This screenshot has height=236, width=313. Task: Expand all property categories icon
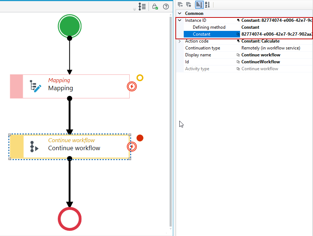[x=189, y=4]
